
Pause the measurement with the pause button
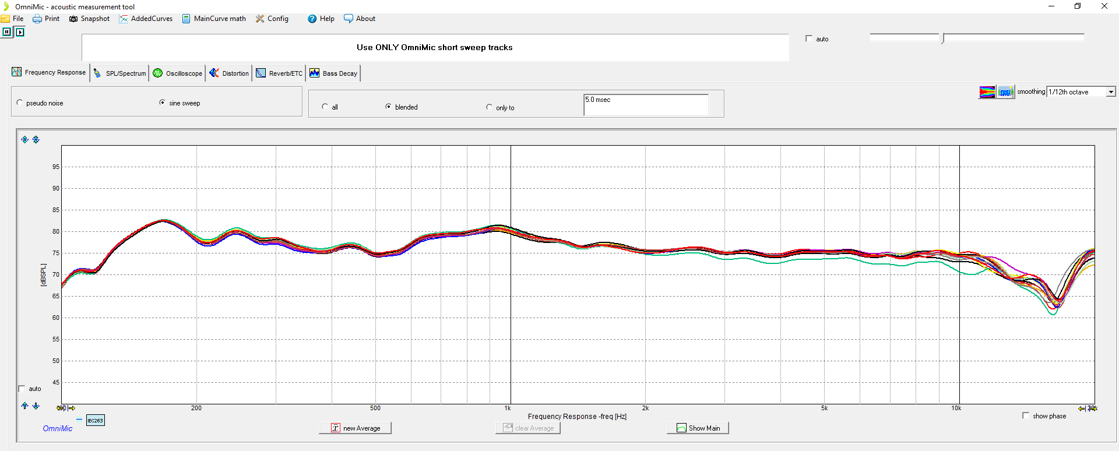point(6,32)
